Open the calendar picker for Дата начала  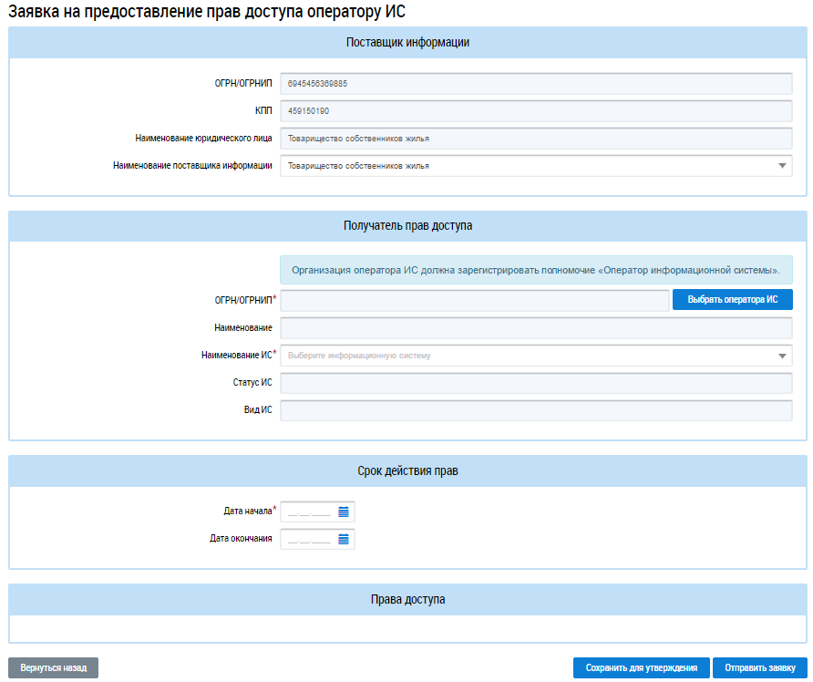pos(344,511)
